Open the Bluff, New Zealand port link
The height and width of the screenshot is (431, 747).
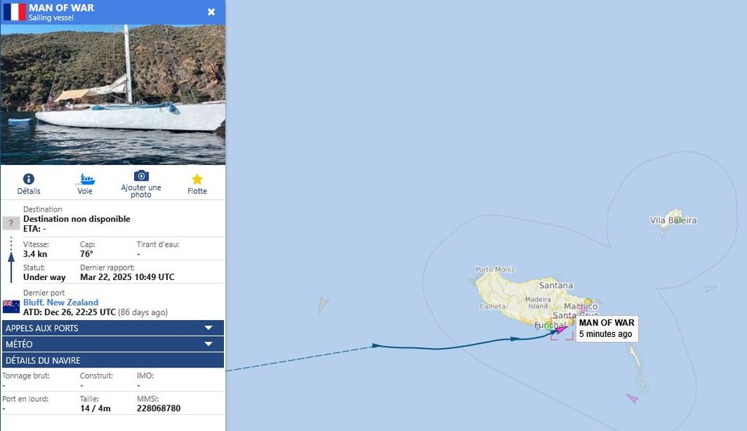click(x=61, y=303)
